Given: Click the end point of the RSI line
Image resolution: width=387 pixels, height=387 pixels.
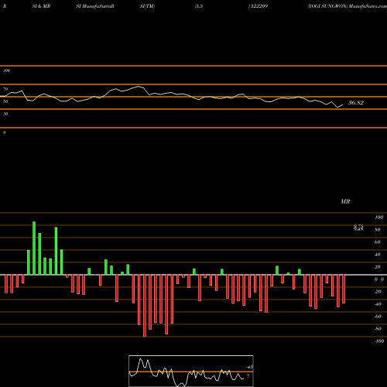Looking at the screenshot, I should pos(343,104).
